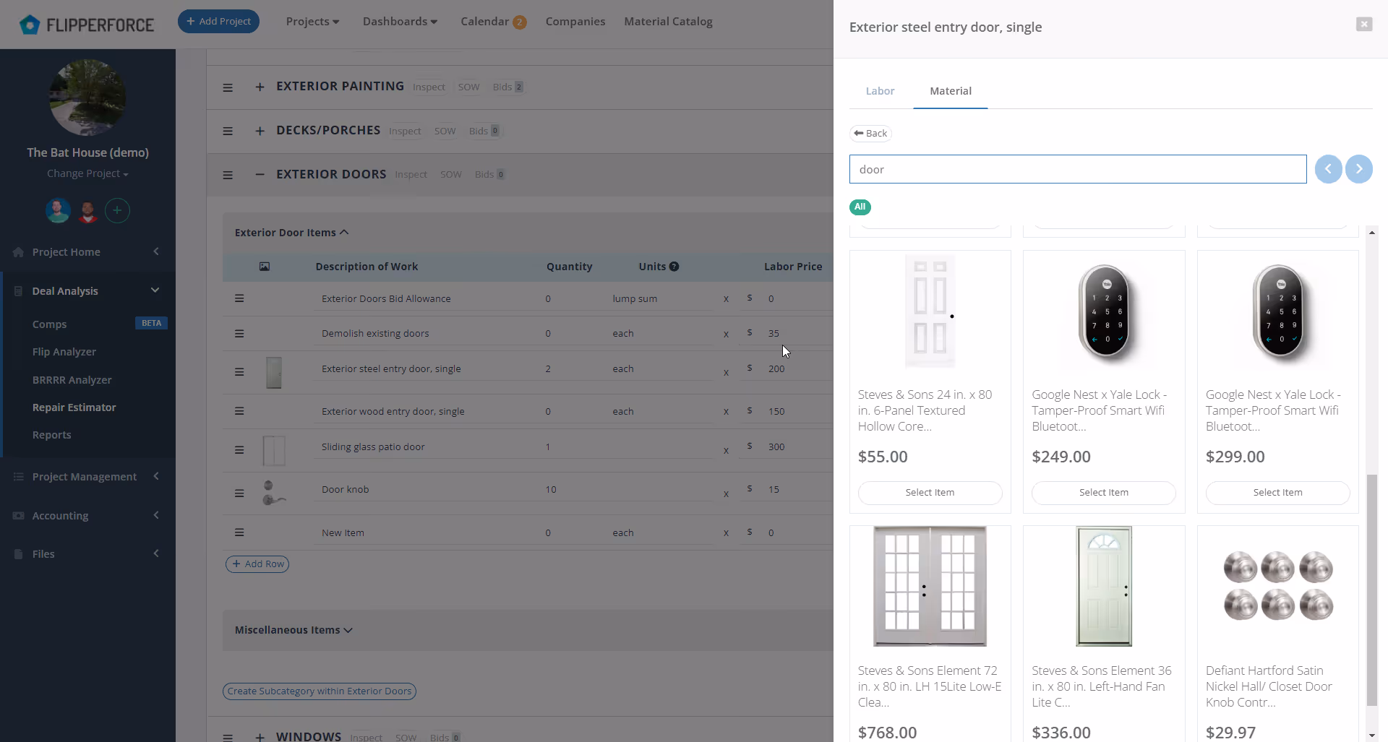Open the BRRRR Analyzer sidebar link
Image resolution: width=1388 pixels, height=742 pixels.
coord(72,380)
